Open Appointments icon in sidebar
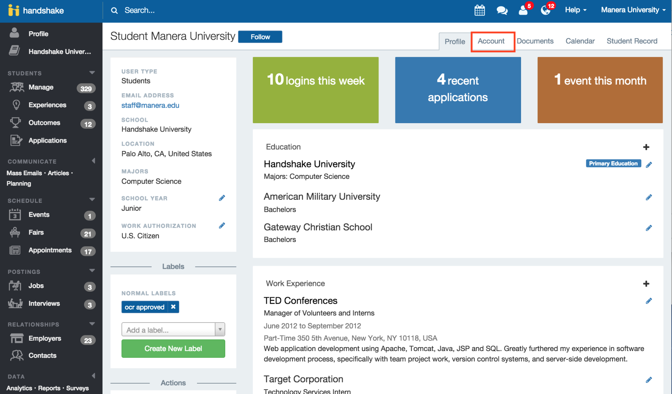Viewport: 672px width, 394px height. (x=15, y=250)
